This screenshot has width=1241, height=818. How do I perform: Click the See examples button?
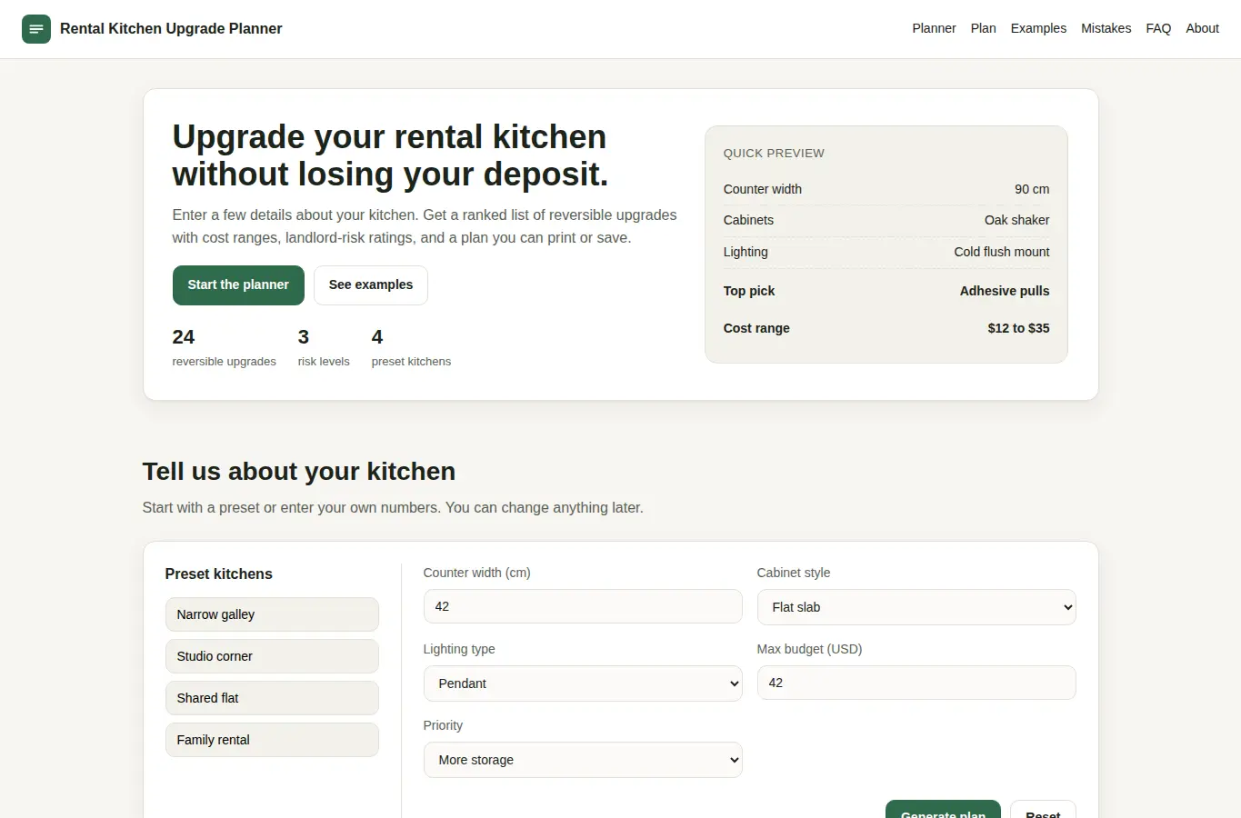pos(371,285)
